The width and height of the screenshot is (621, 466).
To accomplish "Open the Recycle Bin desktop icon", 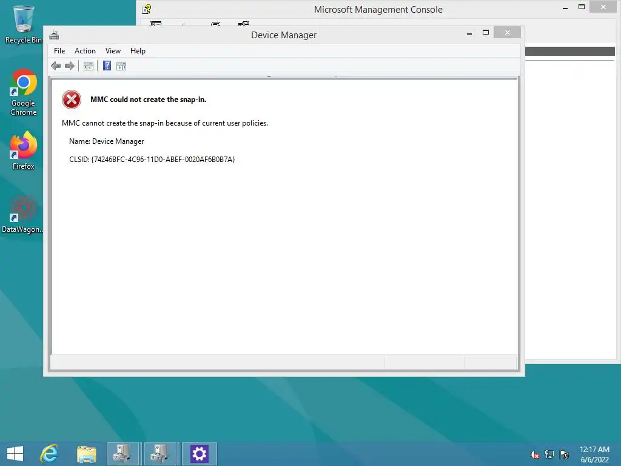I will click(x=23, y=24).
